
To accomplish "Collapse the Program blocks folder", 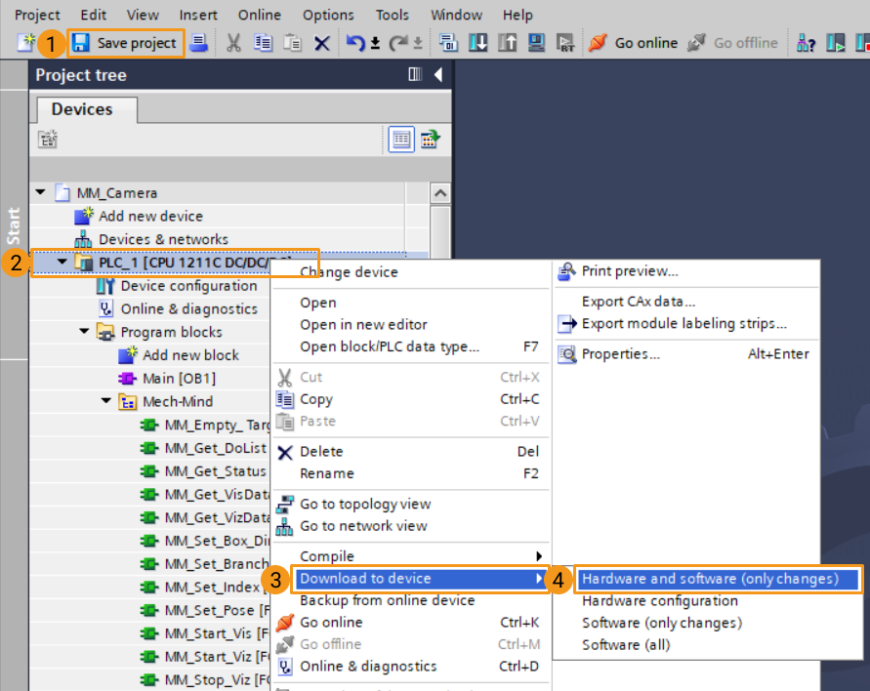I will 85,332.
